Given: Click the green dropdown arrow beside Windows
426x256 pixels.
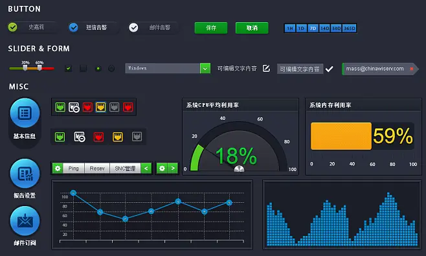Looking at the screenshot, I should 205,69.
